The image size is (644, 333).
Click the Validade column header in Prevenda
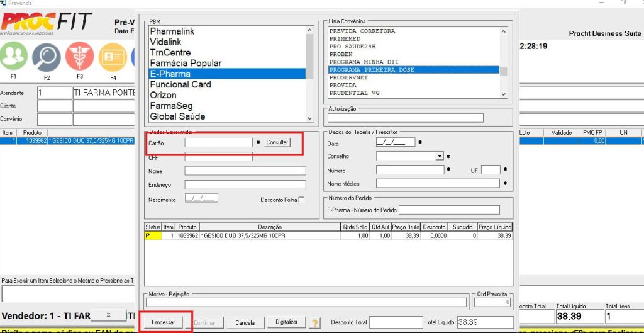pyautogui.click(x=560, y=133)
